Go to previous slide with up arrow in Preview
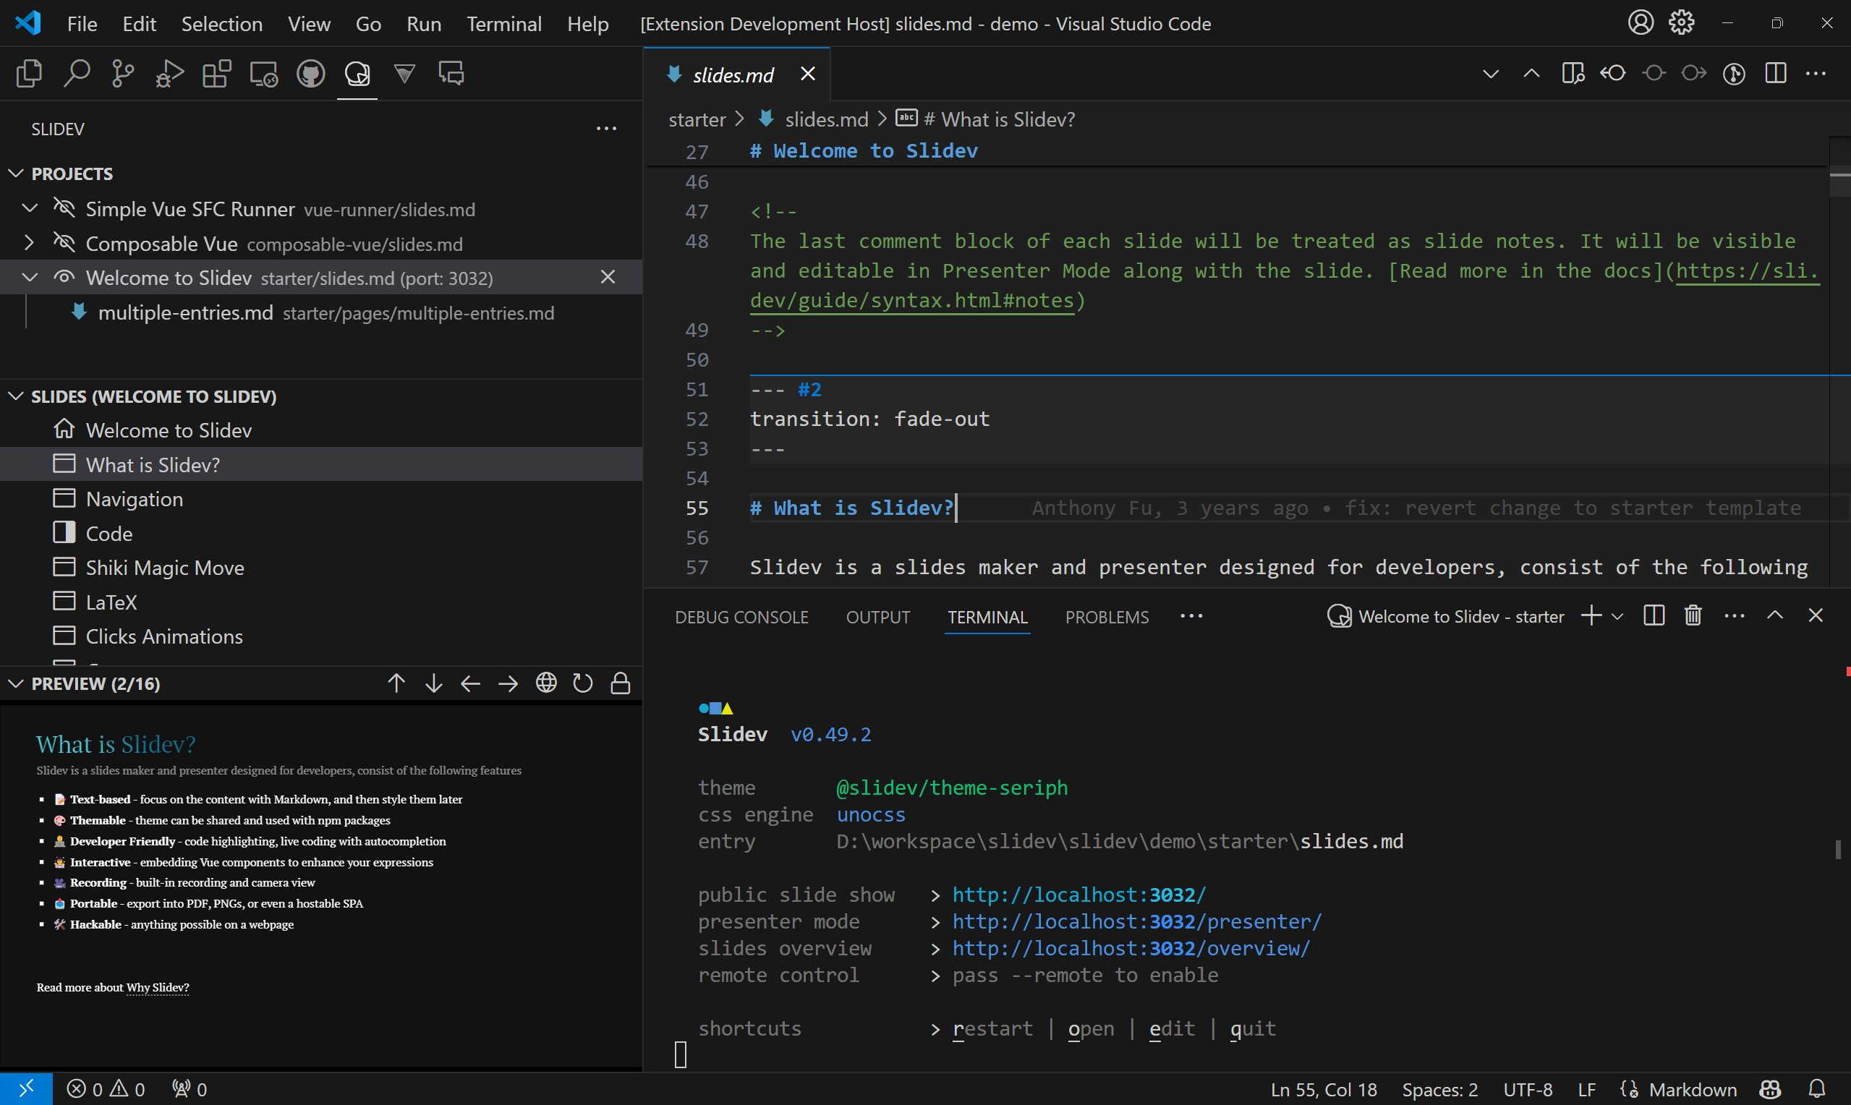This screenshot has width=1851, height=1105. pyautogui.click(x=396, y=683)
